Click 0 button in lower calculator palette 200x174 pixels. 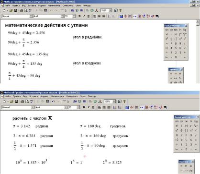[186, 149]
